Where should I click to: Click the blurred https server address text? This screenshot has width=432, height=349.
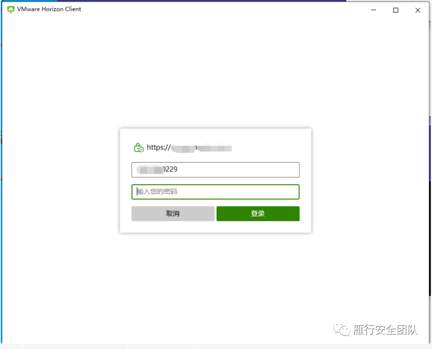[189, 148]
